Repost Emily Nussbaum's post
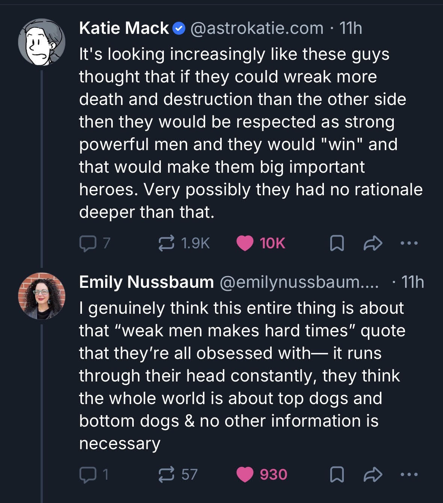This screenshot has height=503, width=443. (166, 474)
